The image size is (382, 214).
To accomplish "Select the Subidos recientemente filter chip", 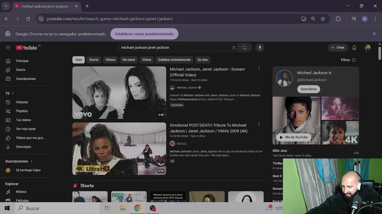I will pyautogui.click(x=174, y=60).
